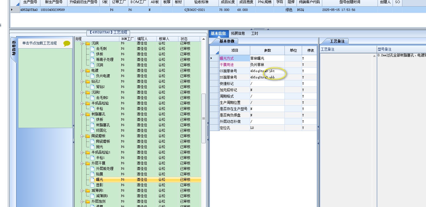Select the 树脂塞孔 leaf step label
Image resolution: width=426 pixels, height=207 pixels.
click(x=103, y=125)
